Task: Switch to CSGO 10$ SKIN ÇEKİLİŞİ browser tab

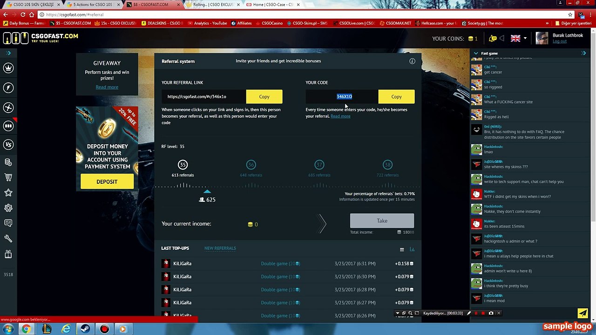Action: coord(33,5)
